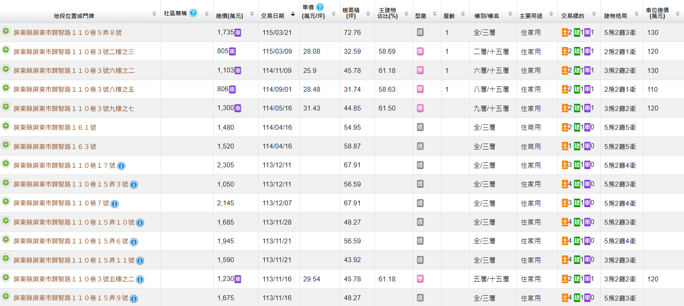This screenshot has height=306, width=684.
Task: Open help icon beside 單價 header
Action: (320, 7)
